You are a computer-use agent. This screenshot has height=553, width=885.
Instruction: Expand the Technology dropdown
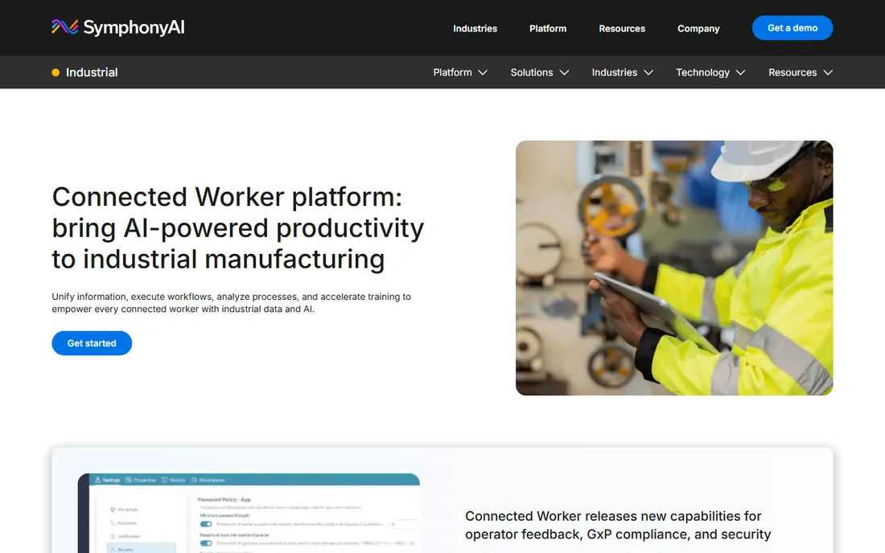pos(710,72)
